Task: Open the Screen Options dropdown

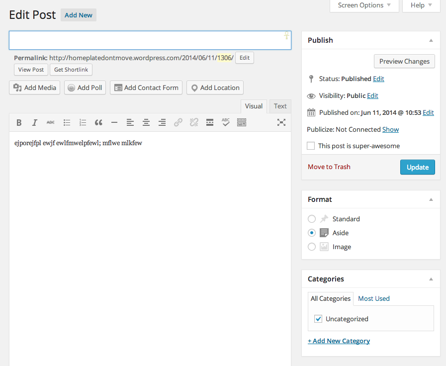Action: coord(364,5)
